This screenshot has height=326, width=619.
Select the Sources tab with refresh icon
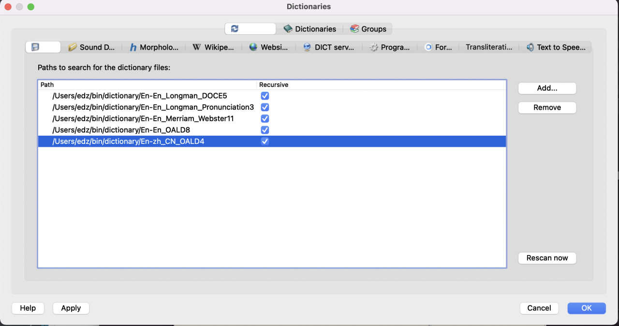point(250,29)
